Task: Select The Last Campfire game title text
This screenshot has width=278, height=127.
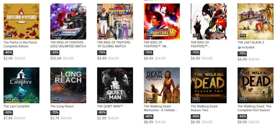Action: tap(17, 106)
